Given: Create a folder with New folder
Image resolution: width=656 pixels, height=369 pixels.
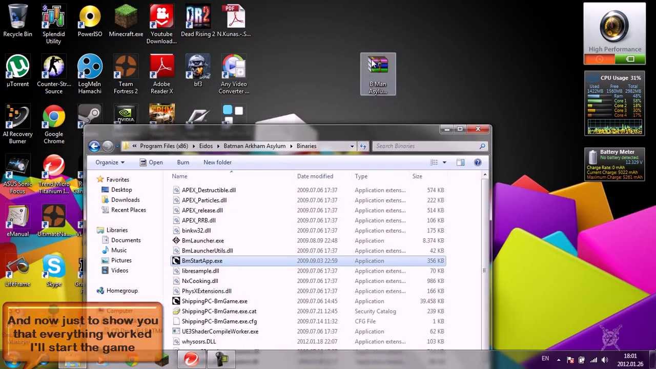Looking at the screenshot, I should [217, 162].
